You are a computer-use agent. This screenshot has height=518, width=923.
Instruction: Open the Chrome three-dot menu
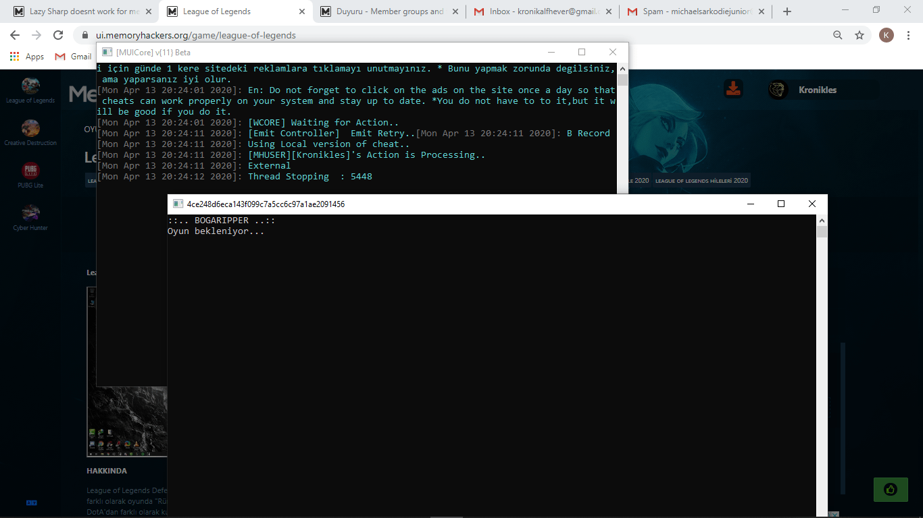908,35
